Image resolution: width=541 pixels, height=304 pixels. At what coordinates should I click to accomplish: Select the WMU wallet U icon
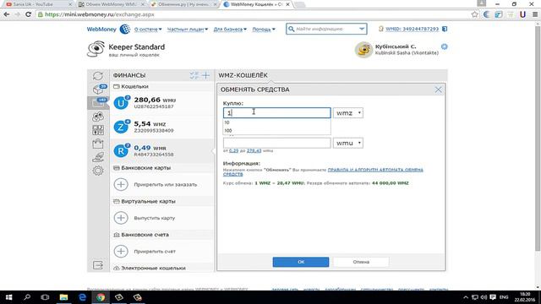click(121, 103)
